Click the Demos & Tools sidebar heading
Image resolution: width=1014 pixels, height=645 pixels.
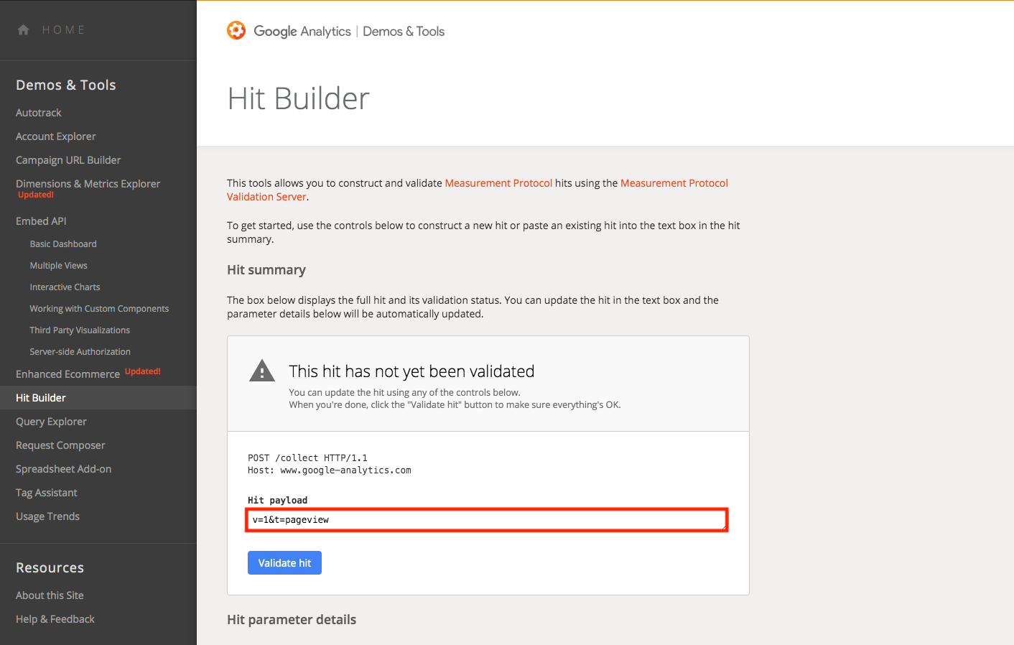click(x=66, y=85)
